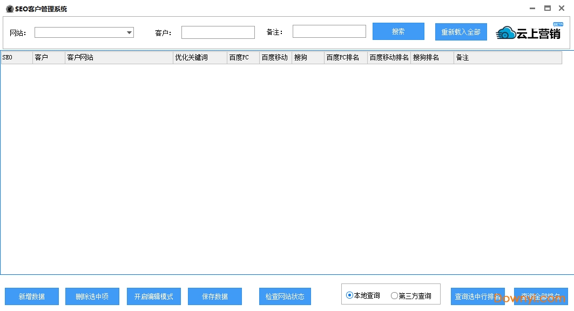Click inside the 备注 input field
The image size is (574, 311).
[x=329, y=31]
